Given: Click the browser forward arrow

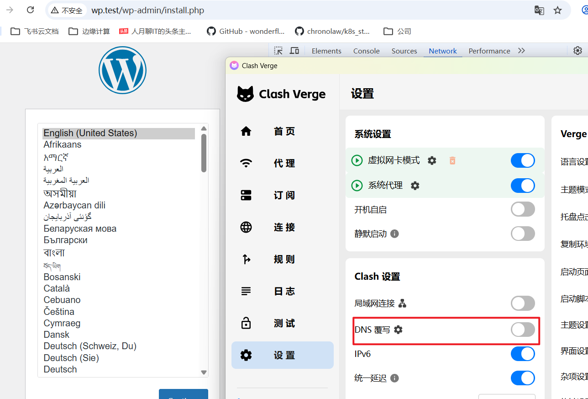Looking at the screenshot, I should (x=10, y=10).
